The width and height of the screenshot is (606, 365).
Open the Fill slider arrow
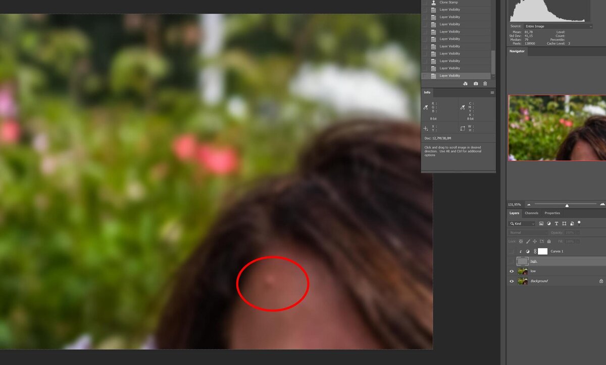click(578, 241)
